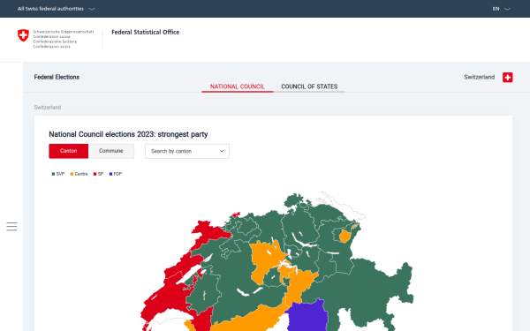This screenshot has width=530, height=331.
Task: Click the purple FDP legend marker
Action: tap(110, 174)
